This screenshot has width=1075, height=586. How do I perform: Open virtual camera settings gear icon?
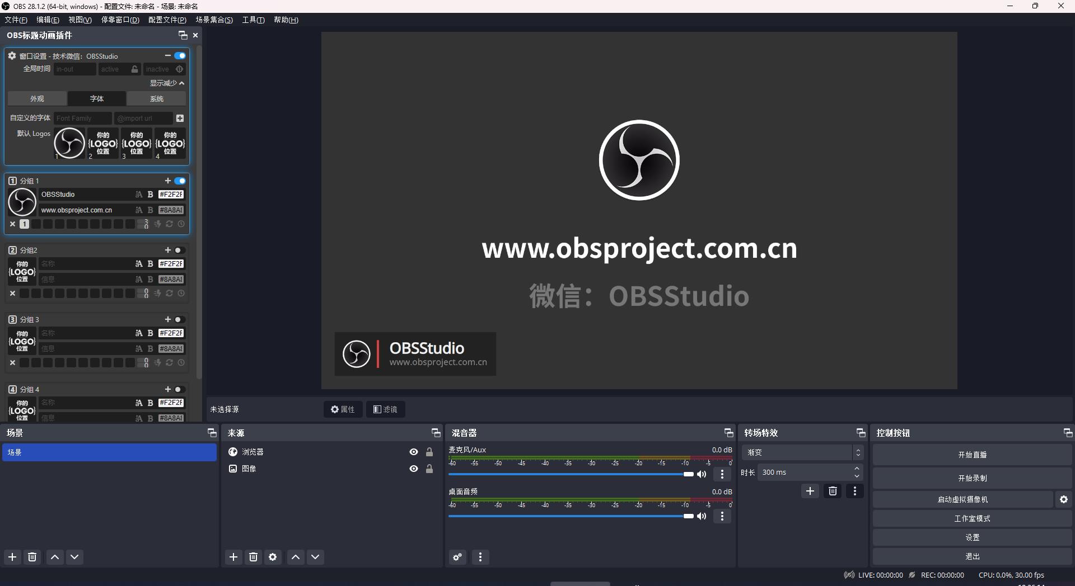[1064, 499]
